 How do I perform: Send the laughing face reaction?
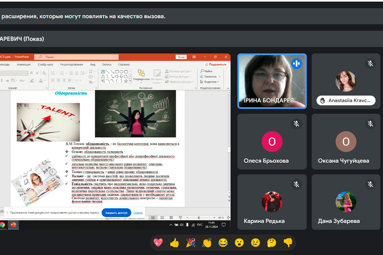pyautogui.click(x=223, y=243)
